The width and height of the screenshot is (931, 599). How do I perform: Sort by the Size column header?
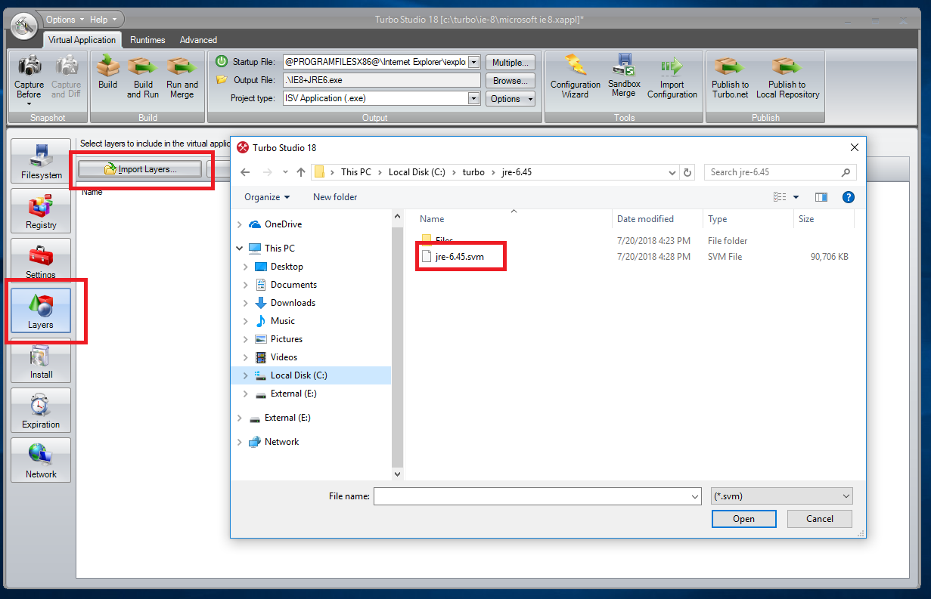coord(806,219)
